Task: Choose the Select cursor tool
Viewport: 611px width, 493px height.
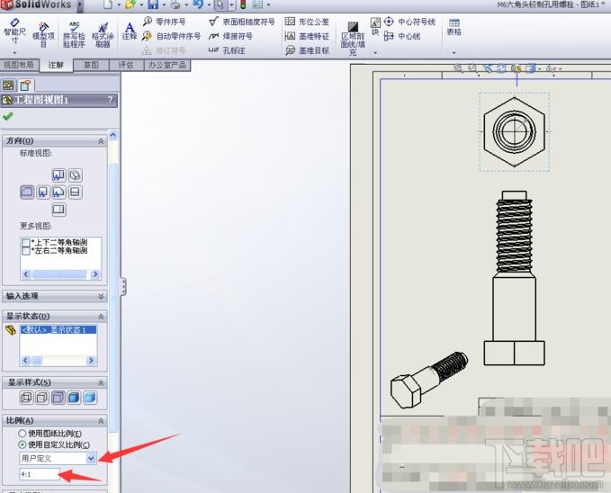Action: click(x=220, y=4)
